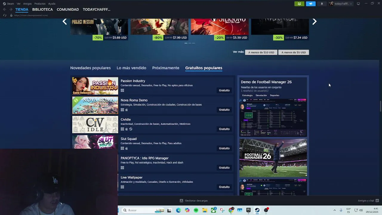Image resolution: width=382 pixels, height=215 pixels.
Task: Open the Silksong -20% game card
Action: point(220,29)
